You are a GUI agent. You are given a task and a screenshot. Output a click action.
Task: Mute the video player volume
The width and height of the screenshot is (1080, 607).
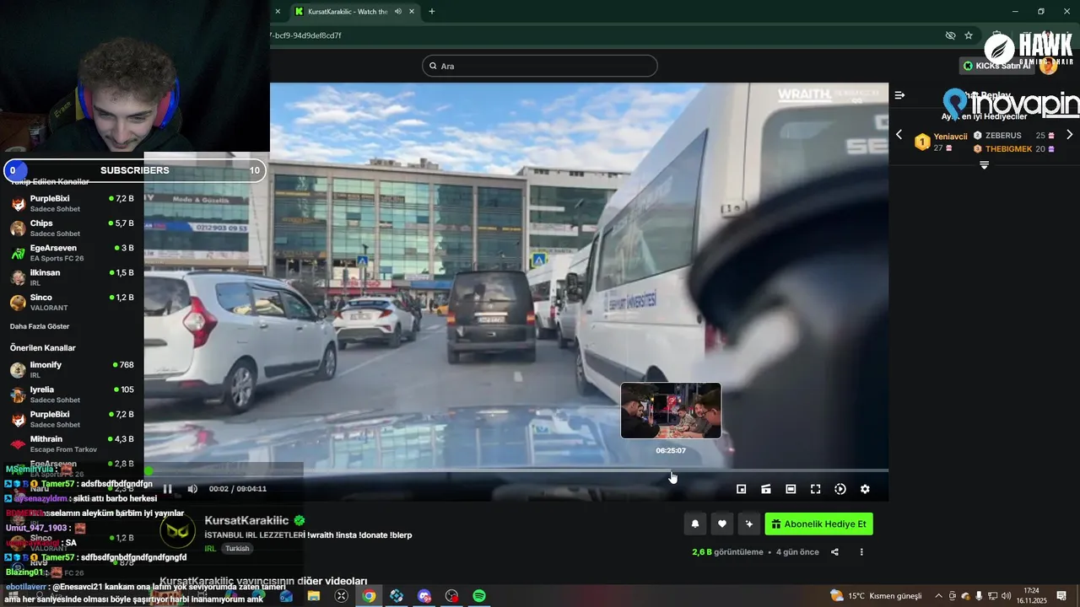(192, 489)
